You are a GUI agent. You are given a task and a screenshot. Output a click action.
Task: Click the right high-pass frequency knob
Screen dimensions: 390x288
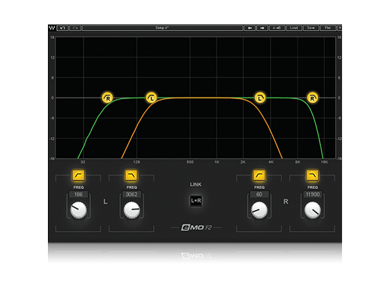(259, 210)
